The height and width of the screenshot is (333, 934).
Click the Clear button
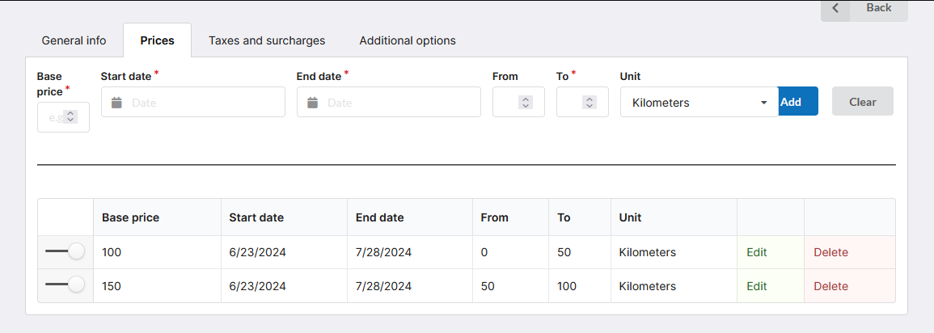coord(862,102)
